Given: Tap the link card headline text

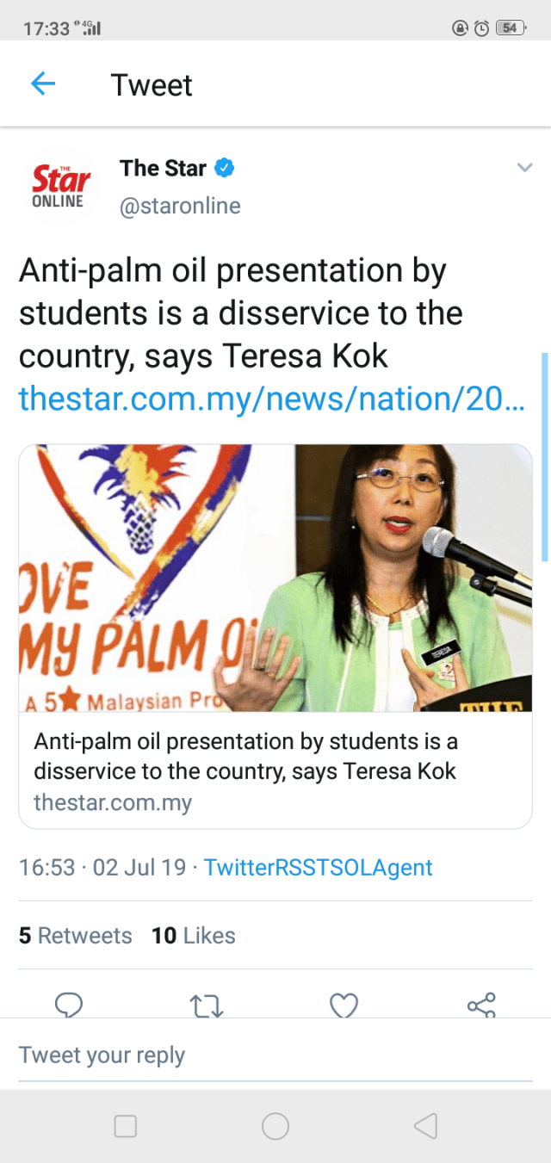Looking at the screenshot, I should point(245,755).
